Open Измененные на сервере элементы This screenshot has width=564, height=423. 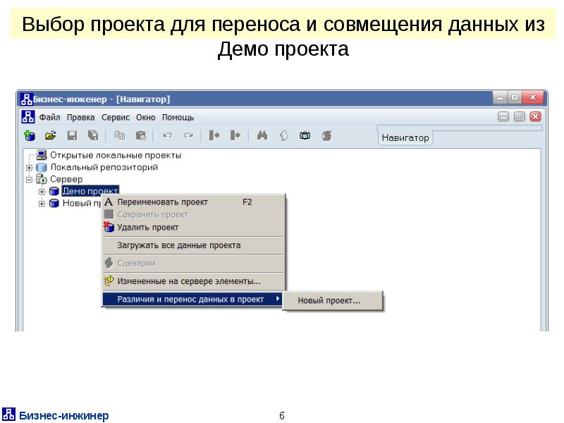pyautogui.click(x=188, y=281)
